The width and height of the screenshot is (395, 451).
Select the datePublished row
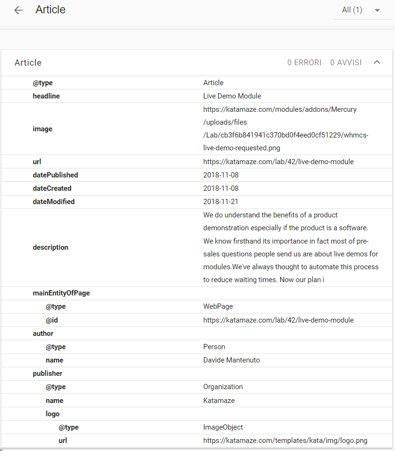(197, 175)
